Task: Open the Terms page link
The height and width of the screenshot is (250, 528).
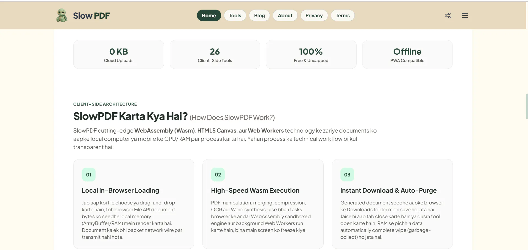Action: pos(343,15)
